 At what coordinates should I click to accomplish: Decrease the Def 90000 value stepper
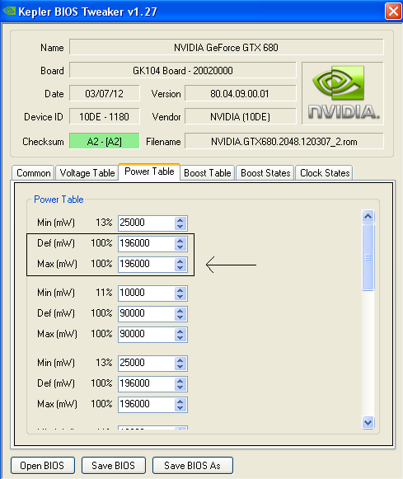(180, 317)
